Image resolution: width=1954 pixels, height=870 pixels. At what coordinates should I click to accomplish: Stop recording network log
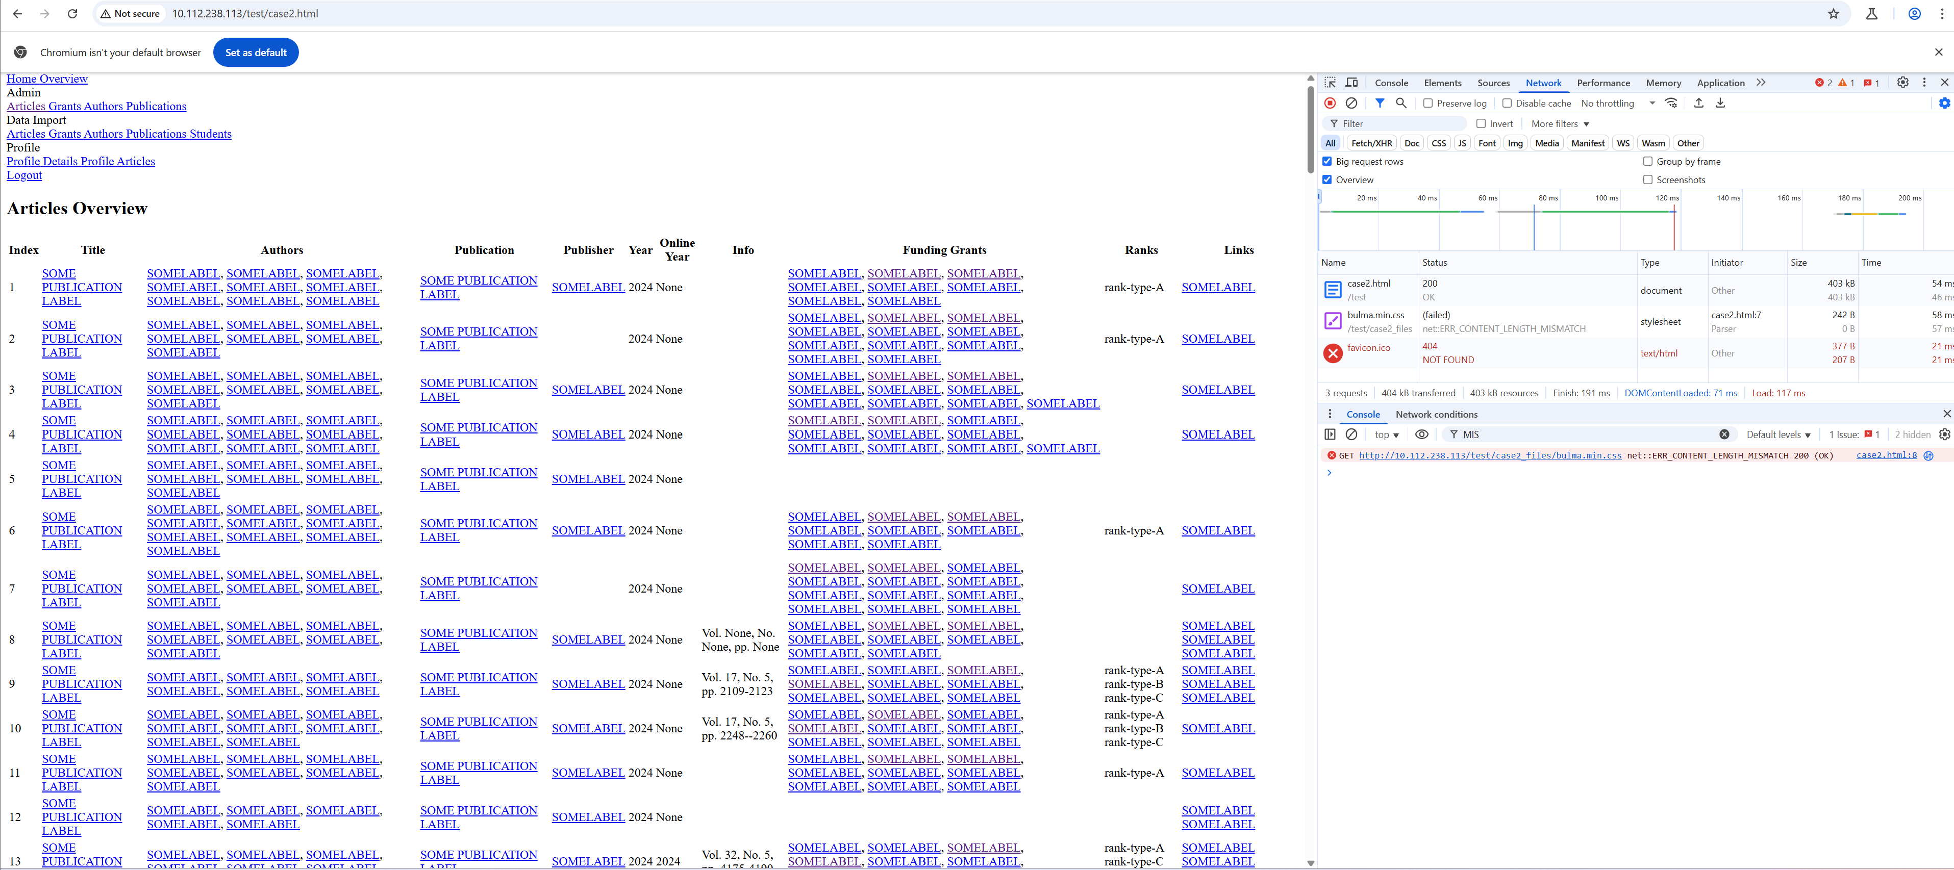coord(1330,103)
